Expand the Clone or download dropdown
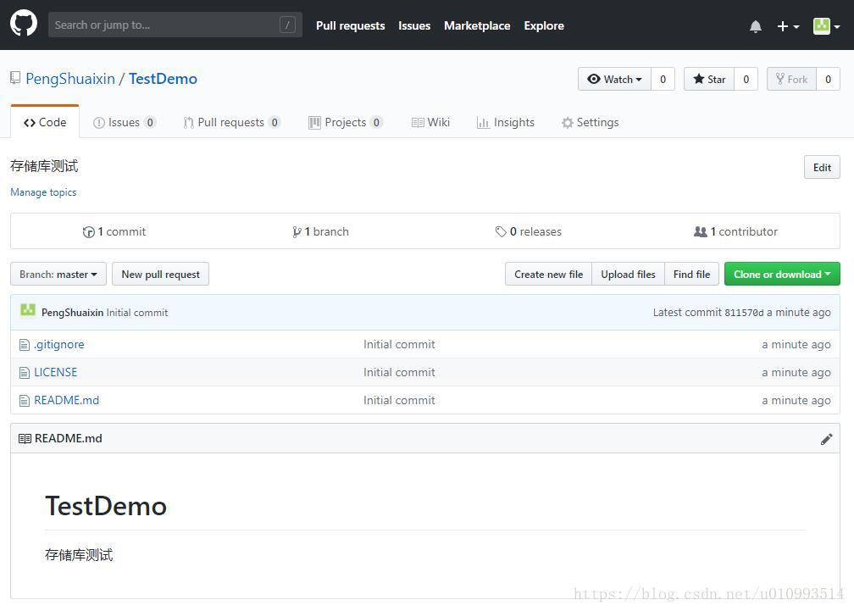The height and width of the screenshot is (611, 854). 782,274
